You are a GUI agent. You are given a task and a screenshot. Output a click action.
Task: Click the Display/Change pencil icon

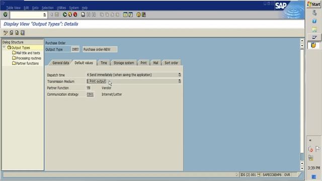click(x=6, y=33)
